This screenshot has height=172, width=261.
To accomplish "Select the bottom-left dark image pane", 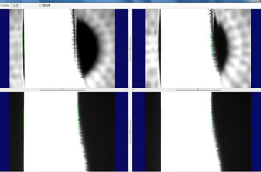I will (64, 132).
